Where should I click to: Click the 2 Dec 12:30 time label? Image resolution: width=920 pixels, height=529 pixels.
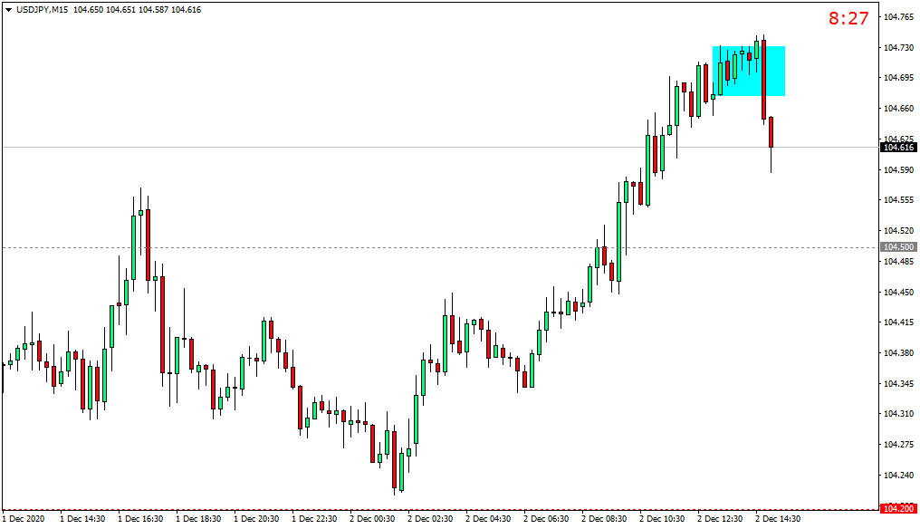(720, 519)
